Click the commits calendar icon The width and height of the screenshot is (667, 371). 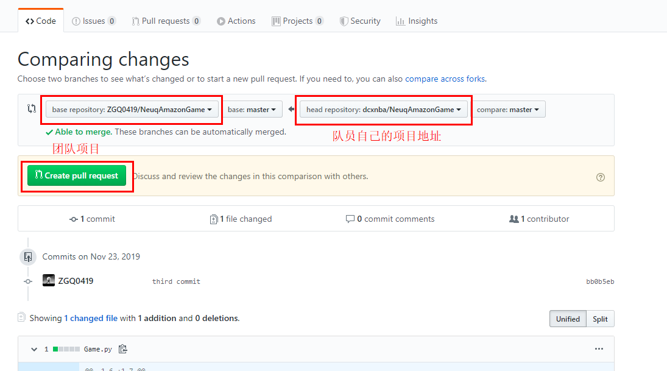[x=27, y=256]
